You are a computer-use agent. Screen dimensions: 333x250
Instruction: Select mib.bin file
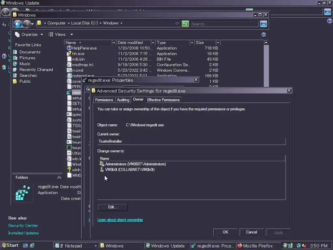78,59
